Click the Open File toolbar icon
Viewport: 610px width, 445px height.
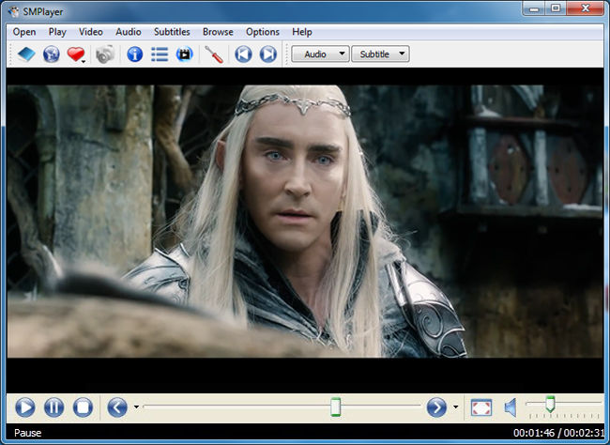(x=25, y=54)
